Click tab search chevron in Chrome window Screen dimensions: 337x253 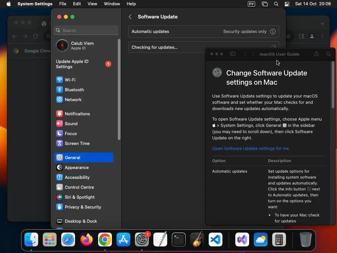click(x=323, y=24)
